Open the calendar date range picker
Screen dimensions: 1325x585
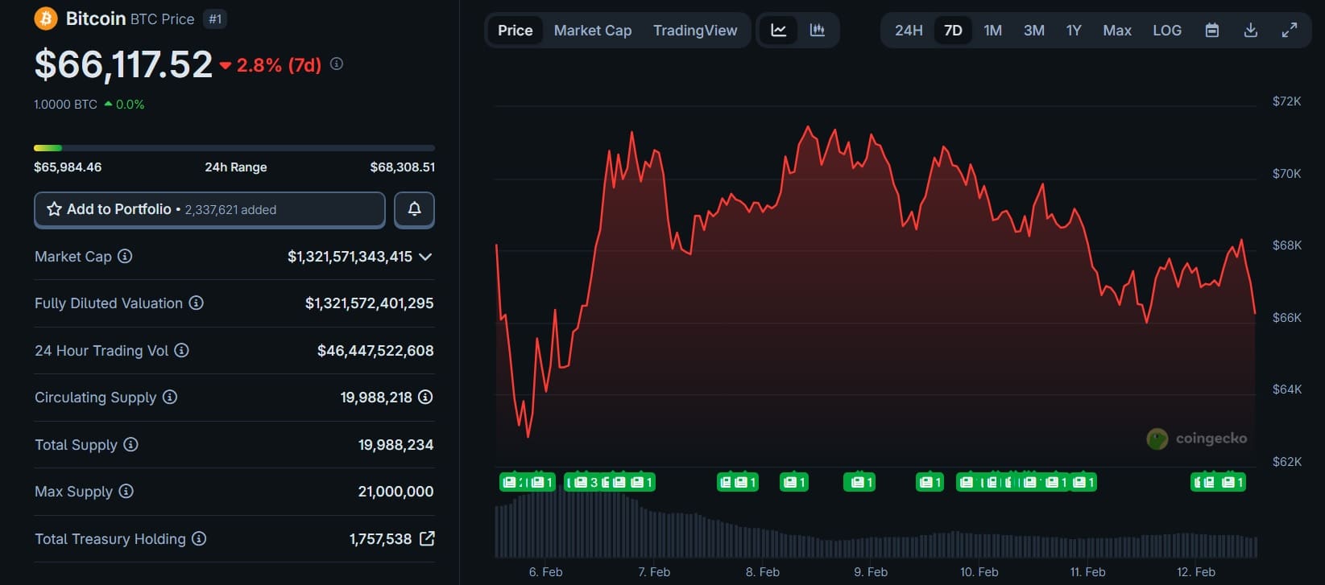pyautogui.click(x=1211, y=31)
